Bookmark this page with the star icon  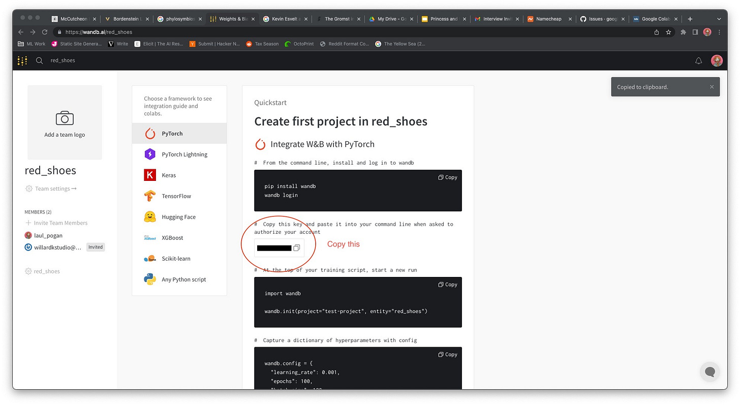coord(668,32)
